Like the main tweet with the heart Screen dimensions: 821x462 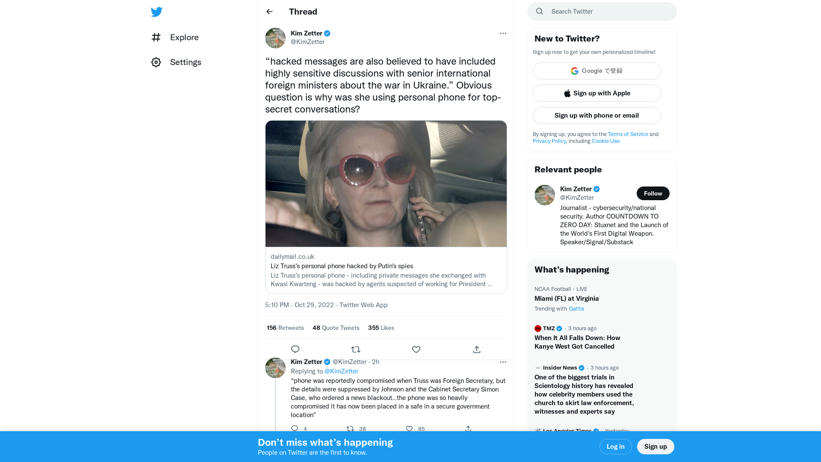click(416, 349)
